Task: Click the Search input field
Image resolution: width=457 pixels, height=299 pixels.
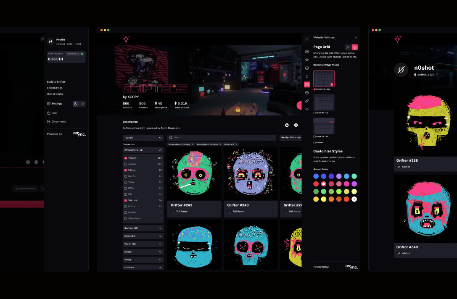Action: pos(222,137)
